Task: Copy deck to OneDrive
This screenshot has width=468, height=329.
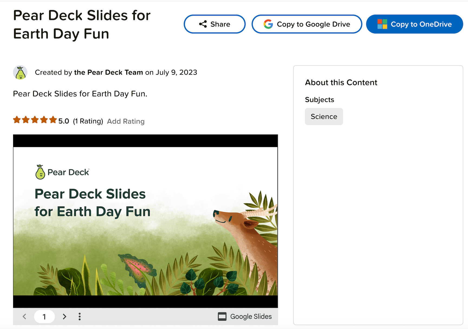Action: (414, 24)
